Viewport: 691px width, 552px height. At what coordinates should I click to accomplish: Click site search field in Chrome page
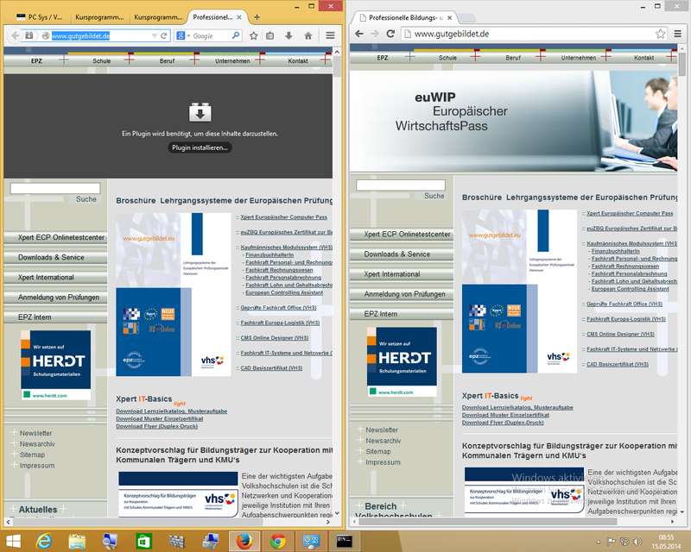coord(401,185)
